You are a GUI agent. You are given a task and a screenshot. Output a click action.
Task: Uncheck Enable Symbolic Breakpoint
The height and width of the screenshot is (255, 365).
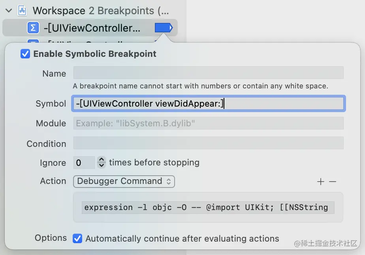(x=25, y=54)
